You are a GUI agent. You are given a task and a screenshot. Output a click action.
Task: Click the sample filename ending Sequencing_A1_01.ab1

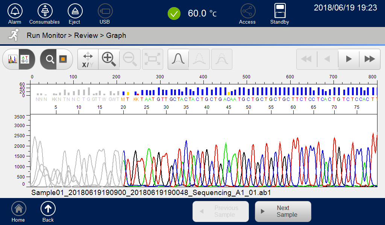click(151, 193)
